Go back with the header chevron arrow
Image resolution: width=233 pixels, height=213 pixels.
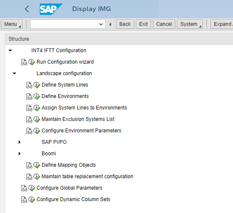(x=27, y=9)
